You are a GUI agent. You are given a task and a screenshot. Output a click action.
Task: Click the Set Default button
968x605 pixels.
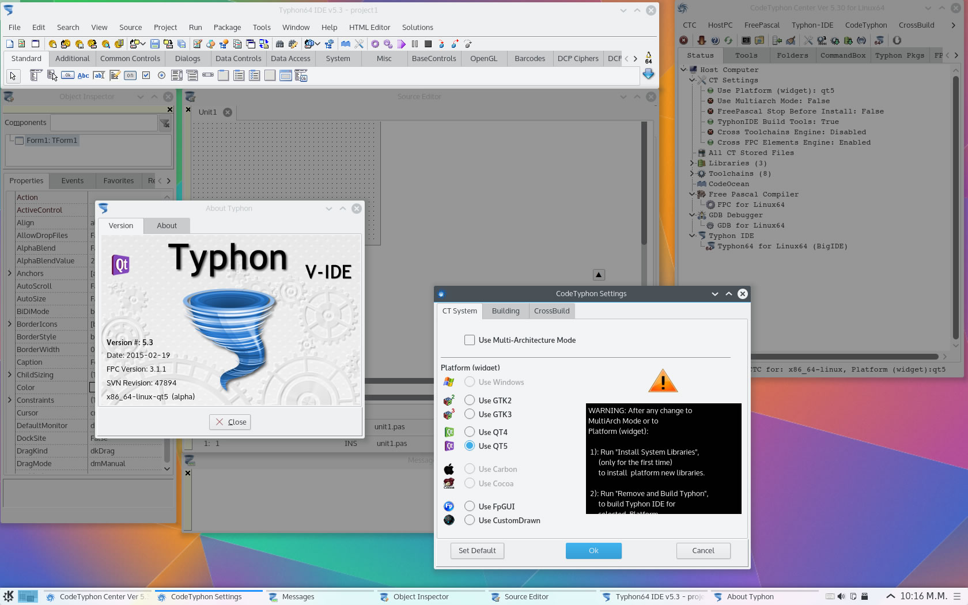point(477,550)
